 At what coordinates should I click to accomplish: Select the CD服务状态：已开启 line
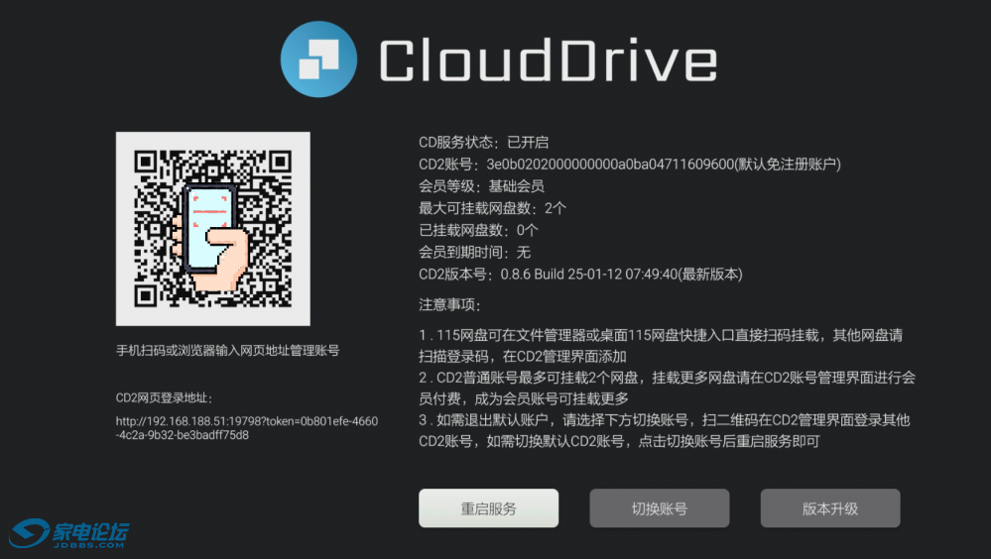(483, 142)
